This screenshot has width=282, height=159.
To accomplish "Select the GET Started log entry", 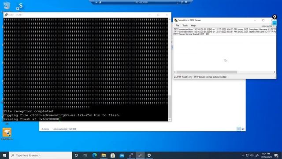I will pyautogui.click(x=225, y=31).
